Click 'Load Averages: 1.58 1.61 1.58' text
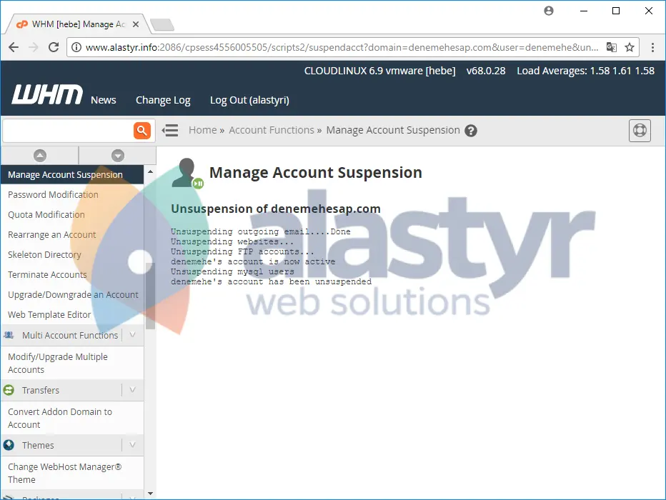 pyautogui.click(x=585, y=71)
